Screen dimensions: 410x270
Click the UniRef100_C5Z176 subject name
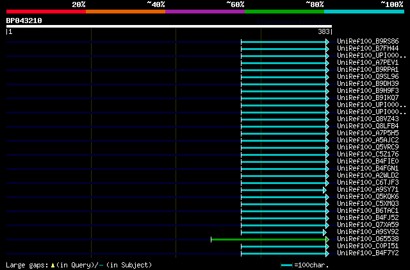click(x=368, y=155)
